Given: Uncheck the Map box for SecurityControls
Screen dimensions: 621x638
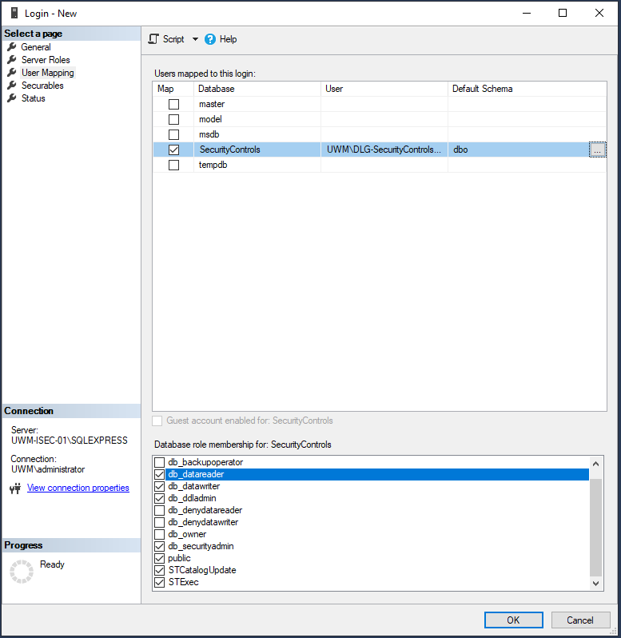Looking at the screenshot, I should 173,150.
